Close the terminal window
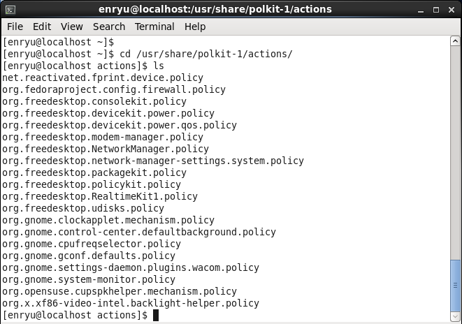The width and height of the screenshot is (462, 324). click(x=452, y=10)
